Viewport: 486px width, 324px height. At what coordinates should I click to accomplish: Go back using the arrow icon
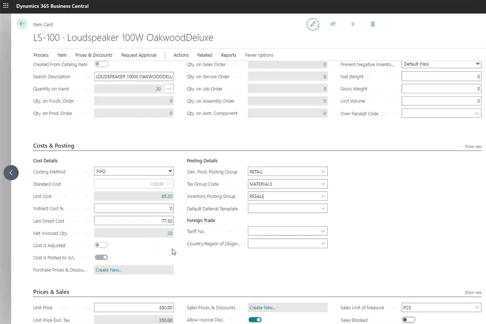pyautogui.click(x=22, y=24)
